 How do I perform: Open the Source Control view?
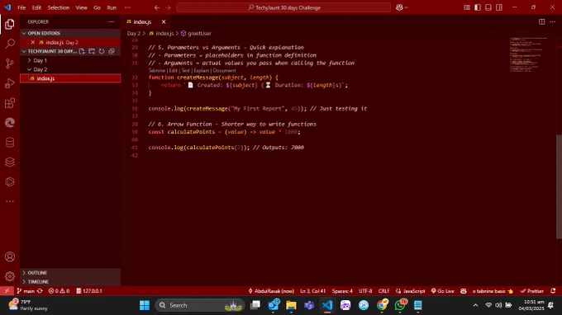pos(10,63)
